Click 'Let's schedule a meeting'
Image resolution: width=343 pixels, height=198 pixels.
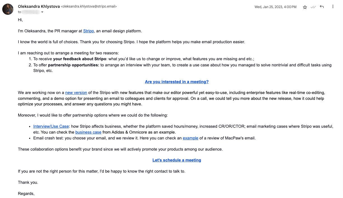(177, 160)
